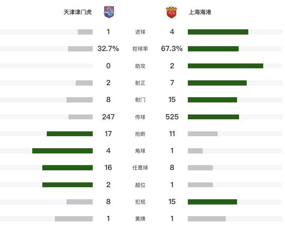Click the 525 passes value
Viewport: 285px width, 231px height.
tap(172, 117)
